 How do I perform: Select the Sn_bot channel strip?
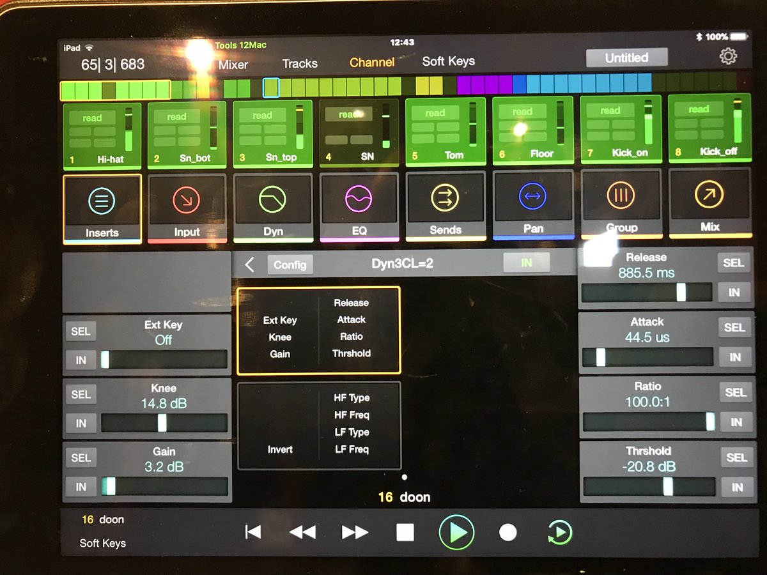pos(187,134)
